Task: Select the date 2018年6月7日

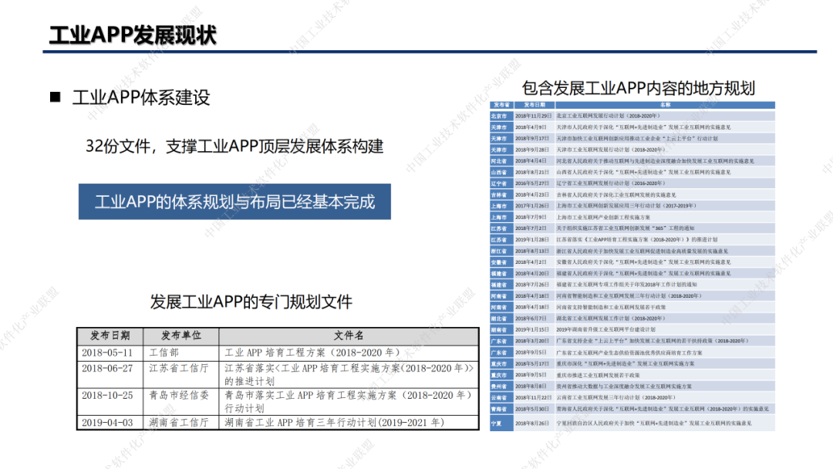Action: click(x=531, y=319)
